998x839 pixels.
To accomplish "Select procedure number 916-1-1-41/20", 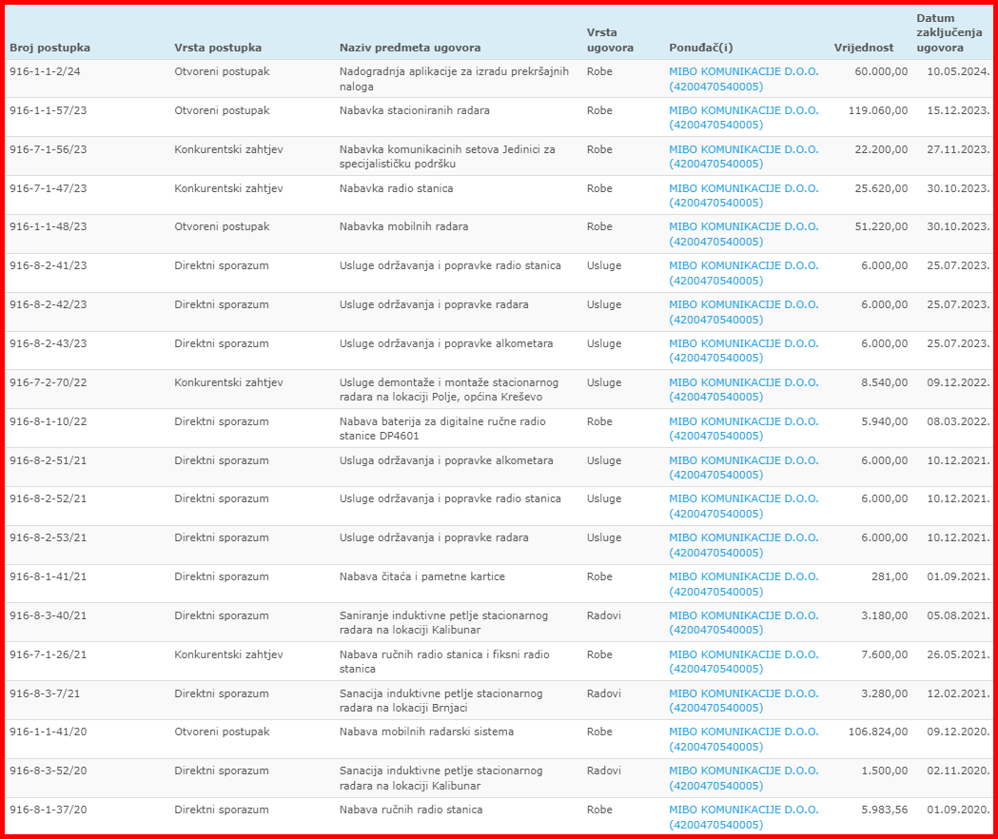I will (49, 732).
